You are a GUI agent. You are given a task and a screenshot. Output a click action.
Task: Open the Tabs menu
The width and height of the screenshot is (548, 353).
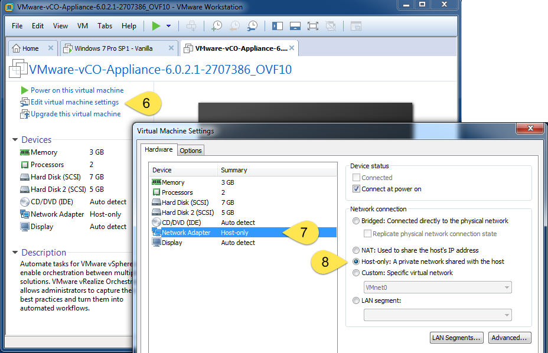pyautogui.click(x=105, y=26)
